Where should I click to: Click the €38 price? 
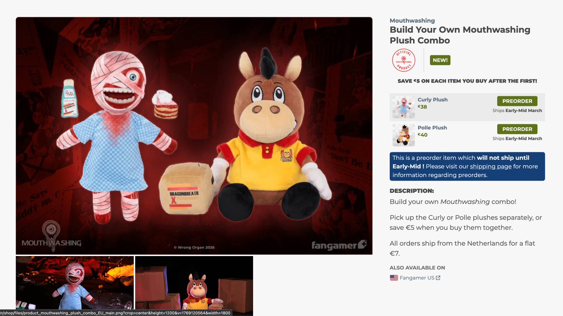pos(422,107)
